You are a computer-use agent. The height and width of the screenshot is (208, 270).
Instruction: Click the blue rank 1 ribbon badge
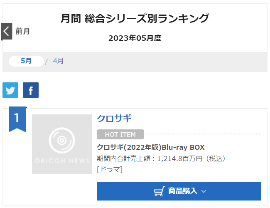[x=17, y=119]
